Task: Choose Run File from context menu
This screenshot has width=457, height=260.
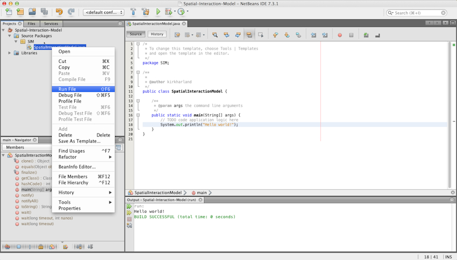Action: [83, 89]
